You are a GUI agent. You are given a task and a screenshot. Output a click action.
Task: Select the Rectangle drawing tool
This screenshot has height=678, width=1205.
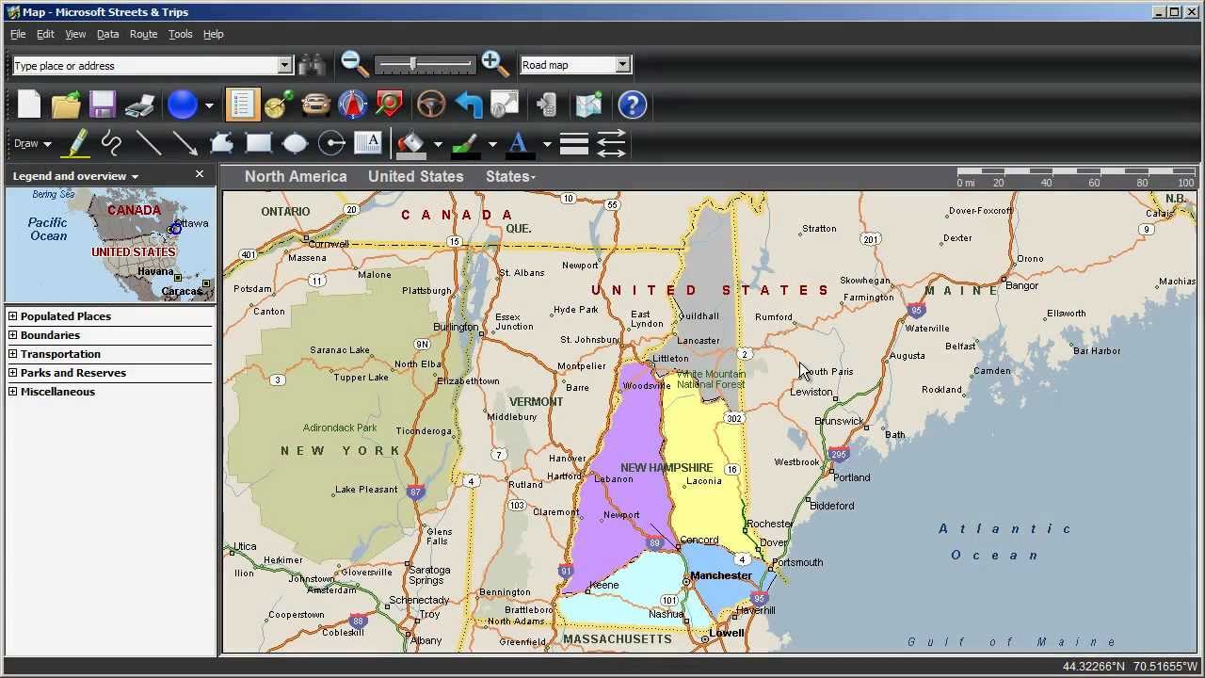(258, 144)
